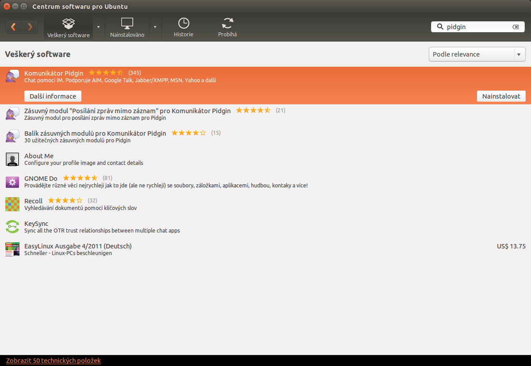Image resolution: width=531 pixels, height=366 pixels.
Task: Open the Probíhá progress view
Action: [227, 27]
